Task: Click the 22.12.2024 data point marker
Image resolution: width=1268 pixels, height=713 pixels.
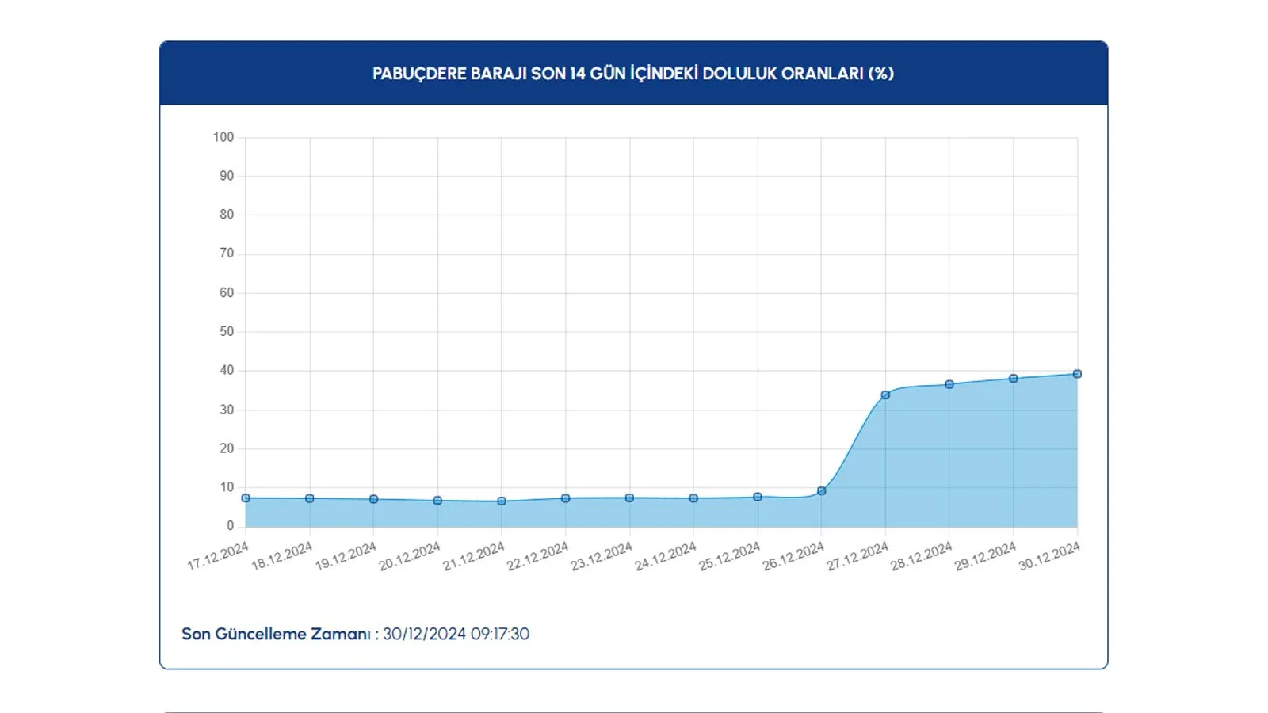Action: coord(566,499)
